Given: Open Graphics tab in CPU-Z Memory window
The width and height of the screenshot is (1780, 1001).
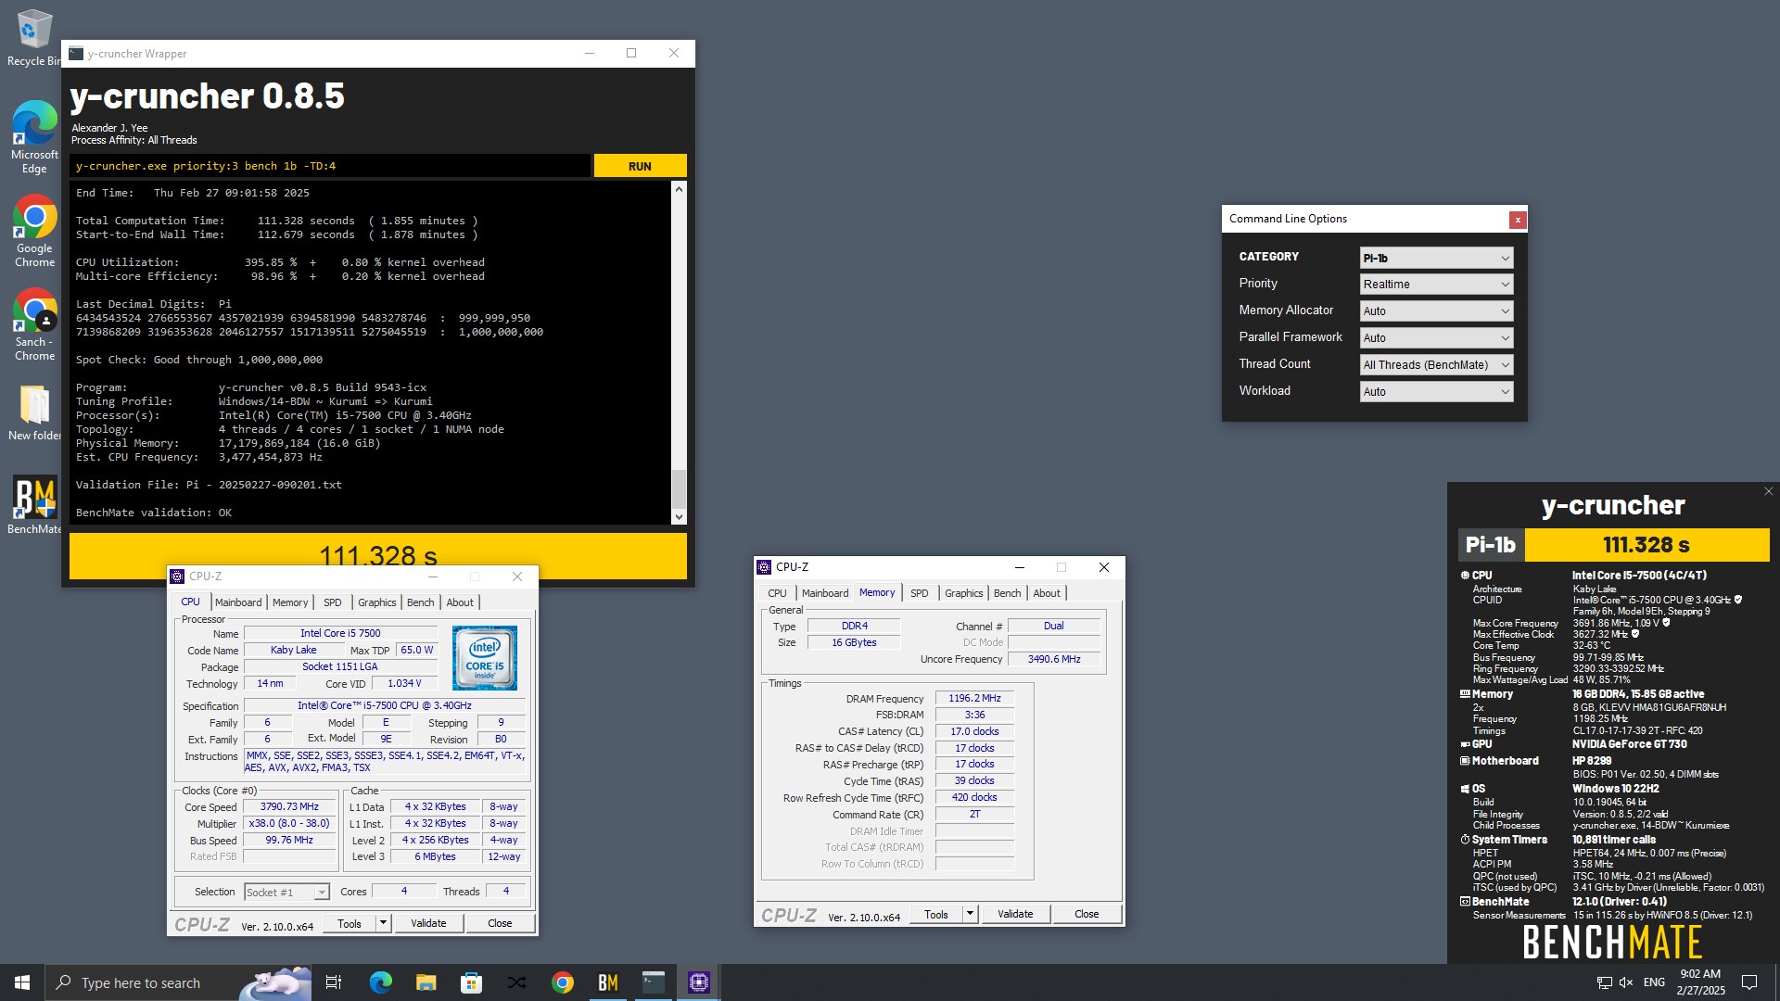Looking at the screenshot, I should point(964,593).
